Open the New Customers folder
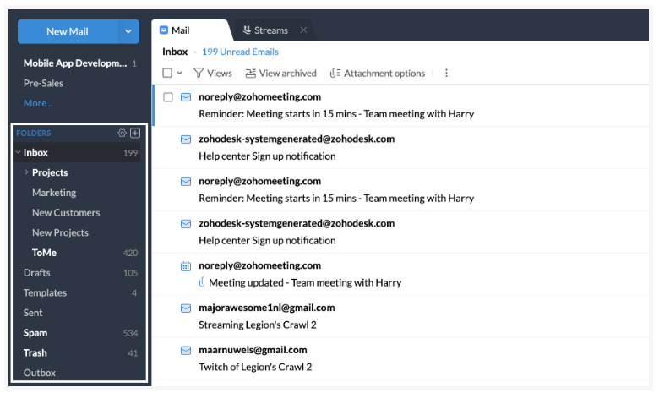 click(66, 213)
